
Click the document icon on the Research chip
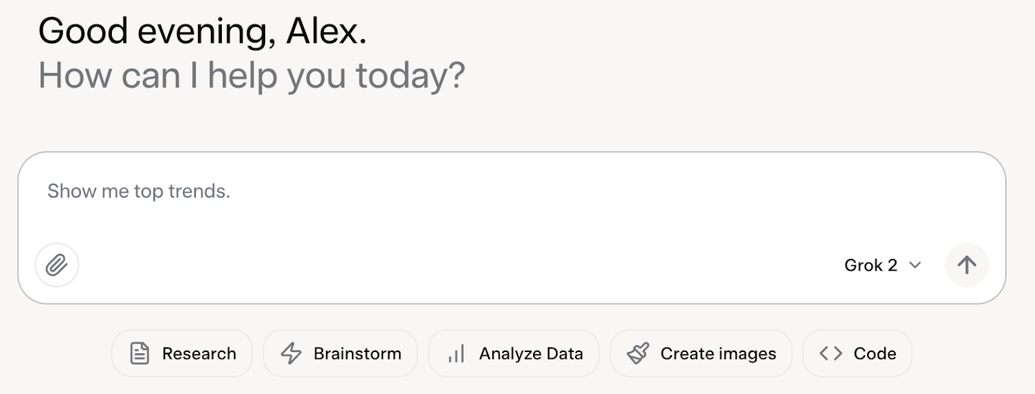pos(140,353)
